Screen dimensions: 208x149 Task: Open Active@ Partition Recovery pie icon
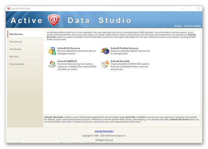(x=105, y=51)
